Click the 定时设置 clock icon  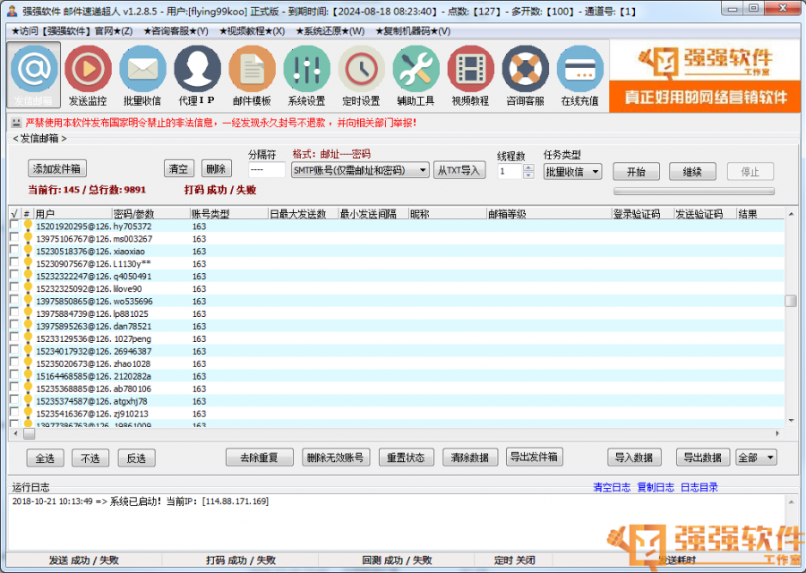coord(361,70)
